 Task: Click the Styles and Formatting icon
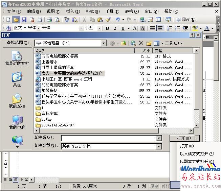pos(8,28)
